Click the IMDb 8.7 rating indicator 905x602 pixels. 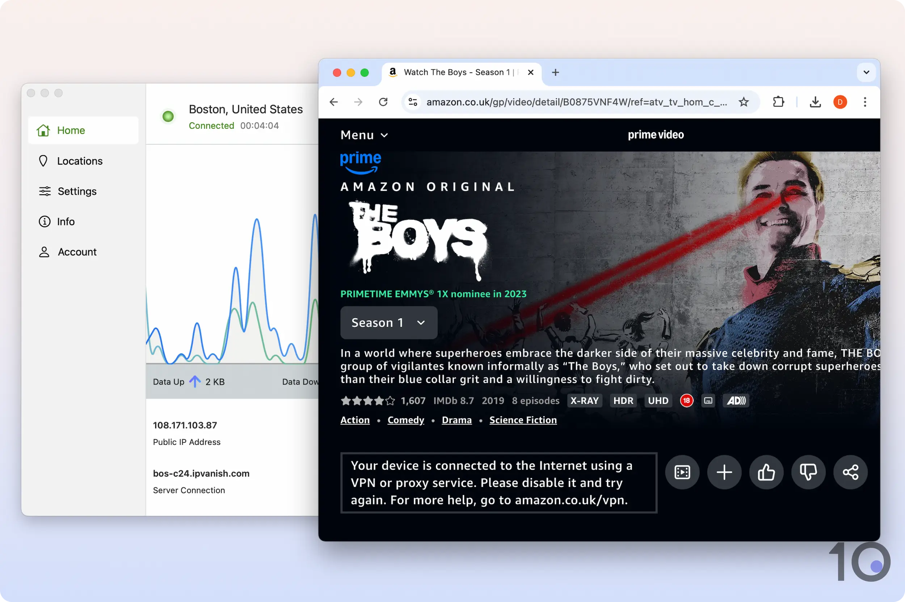point(453,400)
